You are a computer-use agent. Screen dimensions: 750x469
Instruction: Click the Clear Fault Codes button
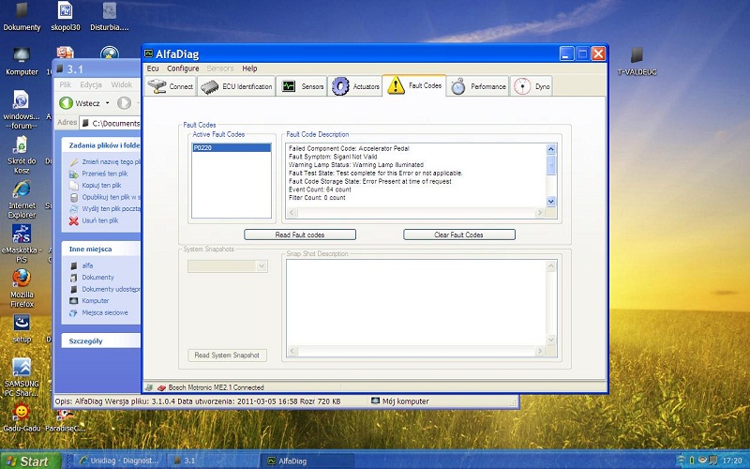[459, 234]
